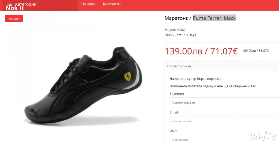Open the Контакти page
This screenshot has height=144, width=279.
click(112, 4)
